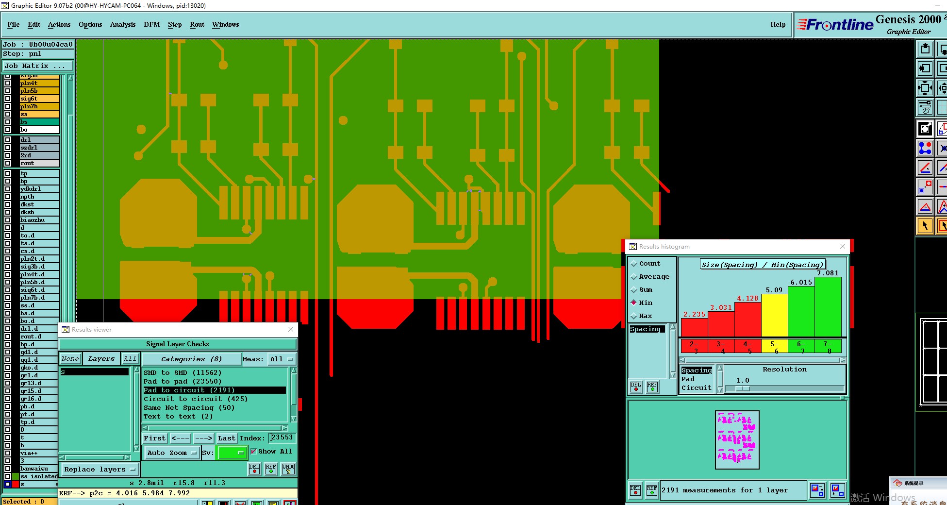Toggle visibility box for layer drl
Image resolution: width=947 pixels, height=505 pixels.
[8, 140]
